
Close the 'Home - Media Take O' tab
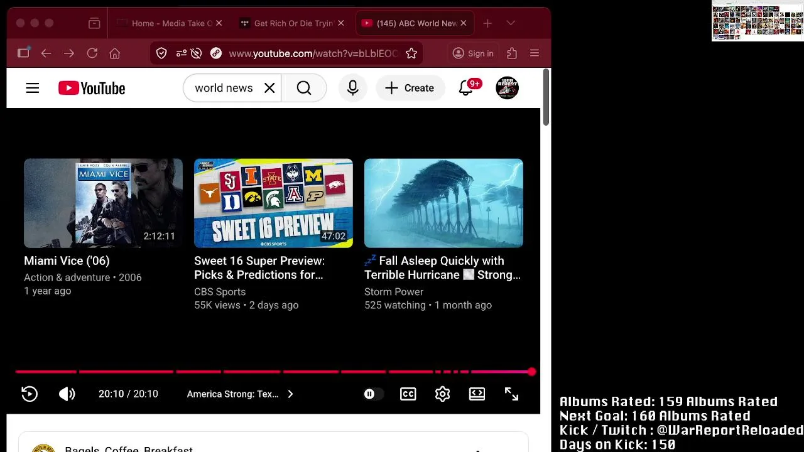219,23
